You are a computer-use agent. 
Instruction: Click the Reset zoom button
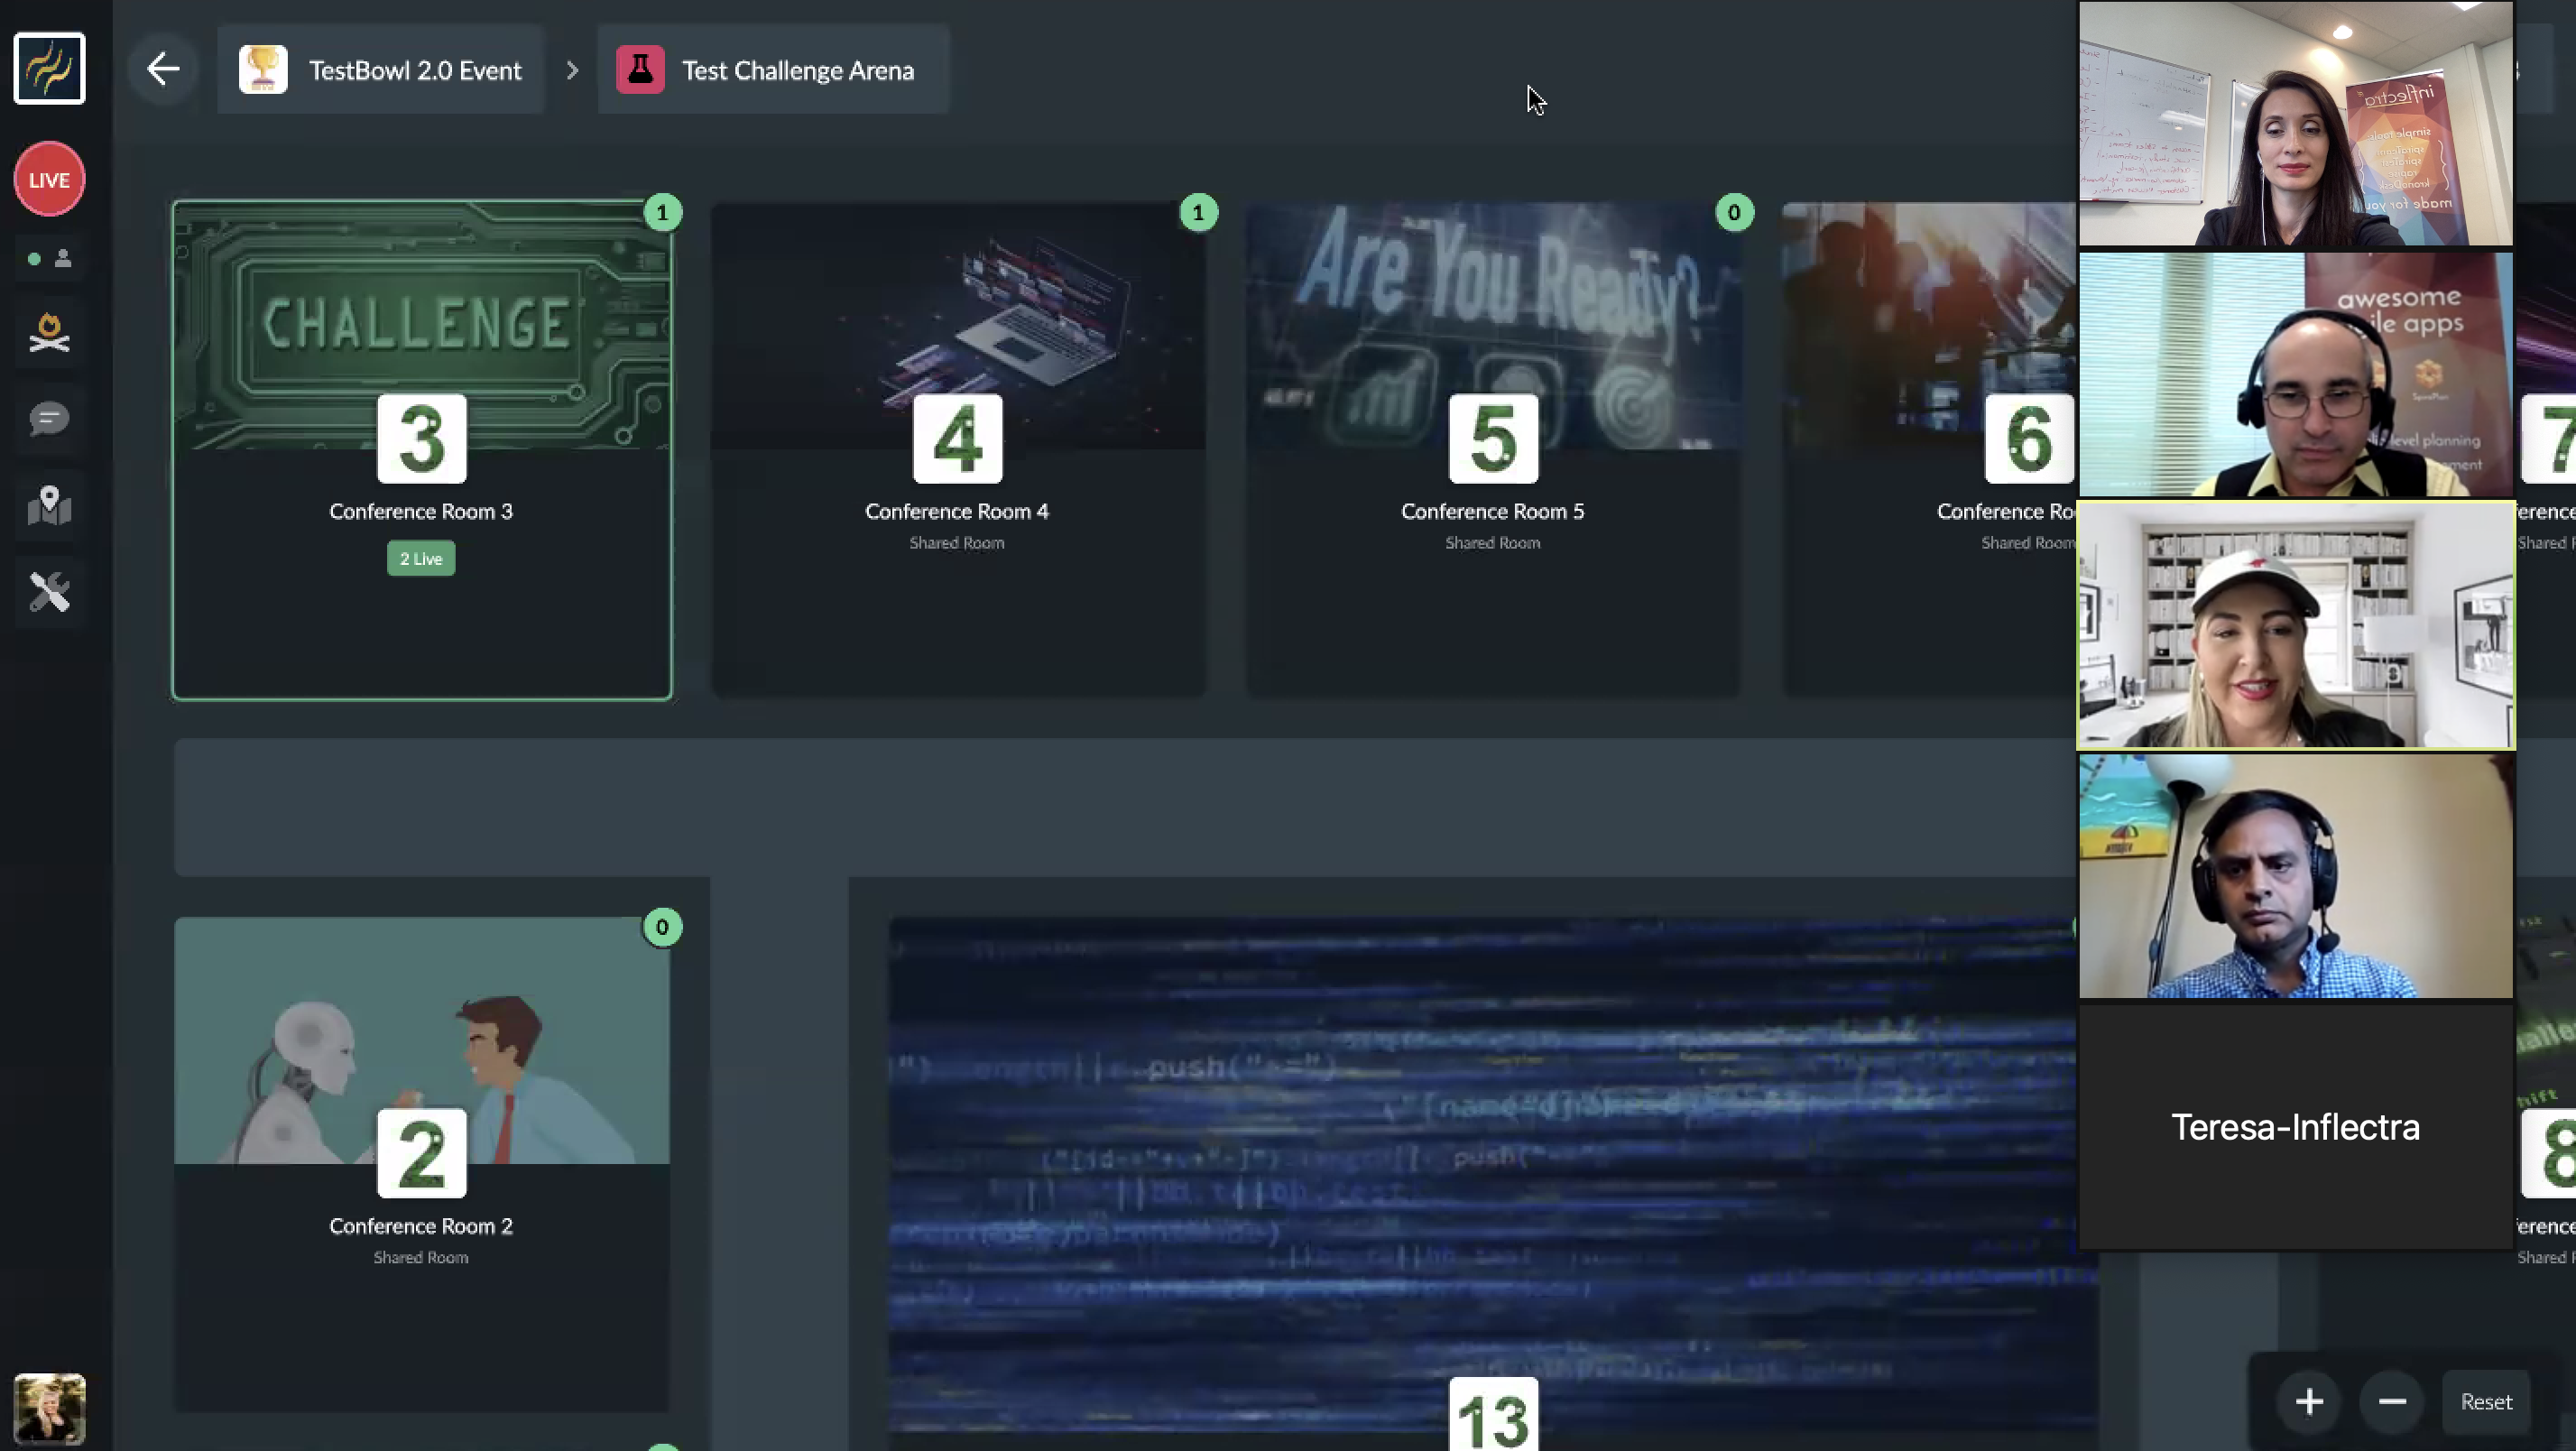coord(2486,1402)
